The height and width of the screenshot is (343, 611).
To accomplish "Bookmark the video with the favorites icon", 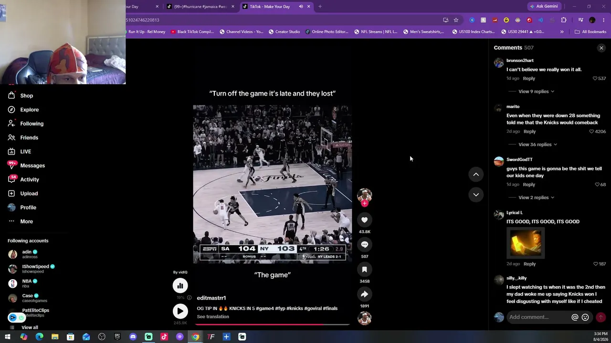I will [364, 269].
